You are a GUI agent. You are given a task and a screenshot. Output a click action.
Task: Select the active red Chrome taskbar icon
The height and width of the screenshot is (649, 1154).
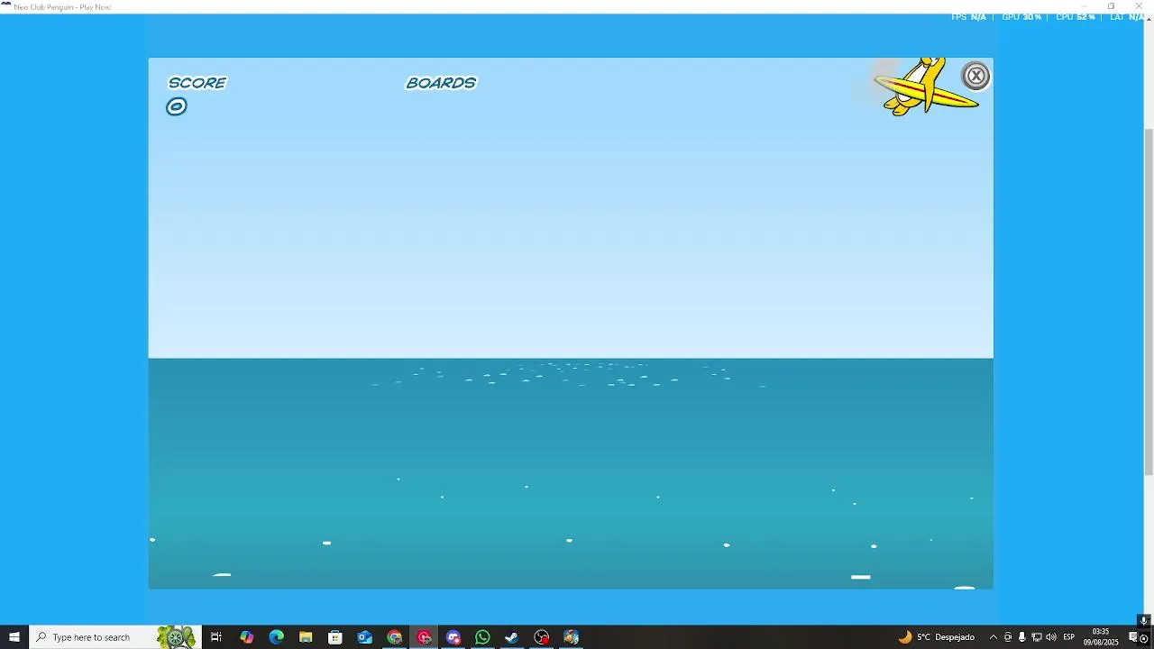(x=424, y=637)
